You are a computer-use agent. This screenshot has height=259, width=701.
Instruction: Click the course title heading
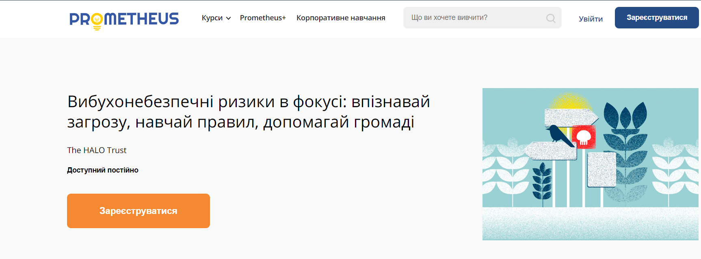(x=249, y=112)
